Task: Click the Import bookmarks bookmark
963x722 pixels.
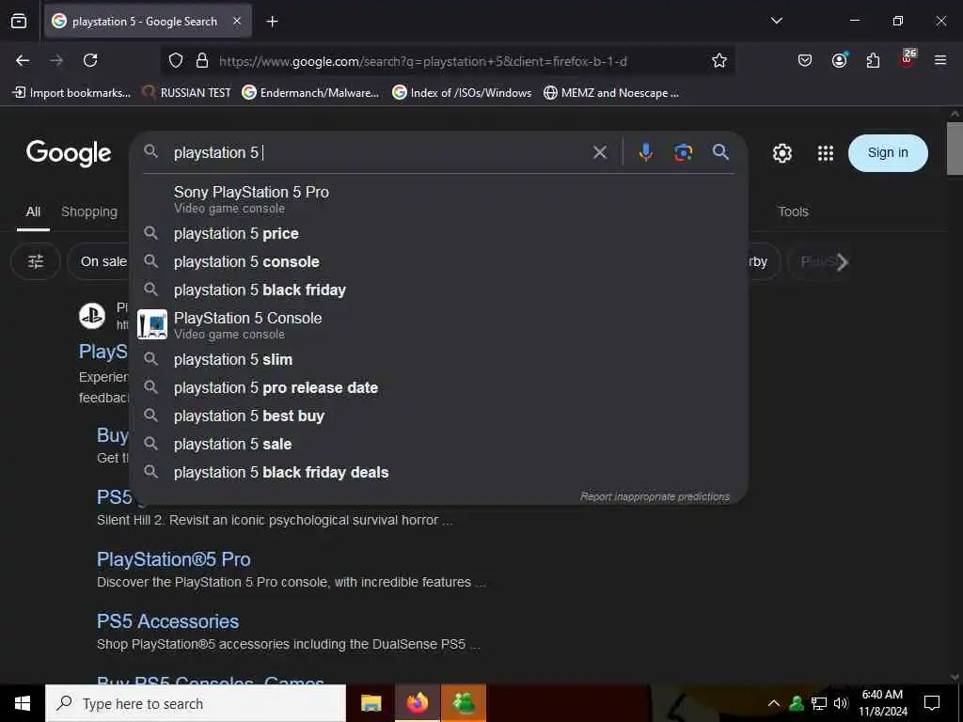Action: pyautogui.click(x=71, y=93)
